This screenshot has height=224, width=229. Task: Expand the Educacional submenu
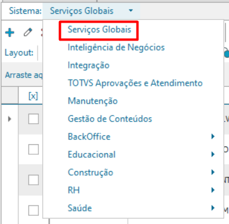213,154
